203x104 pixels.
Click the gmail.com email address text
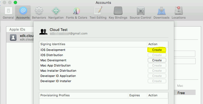pyautogui.click(x=69, y=34)
